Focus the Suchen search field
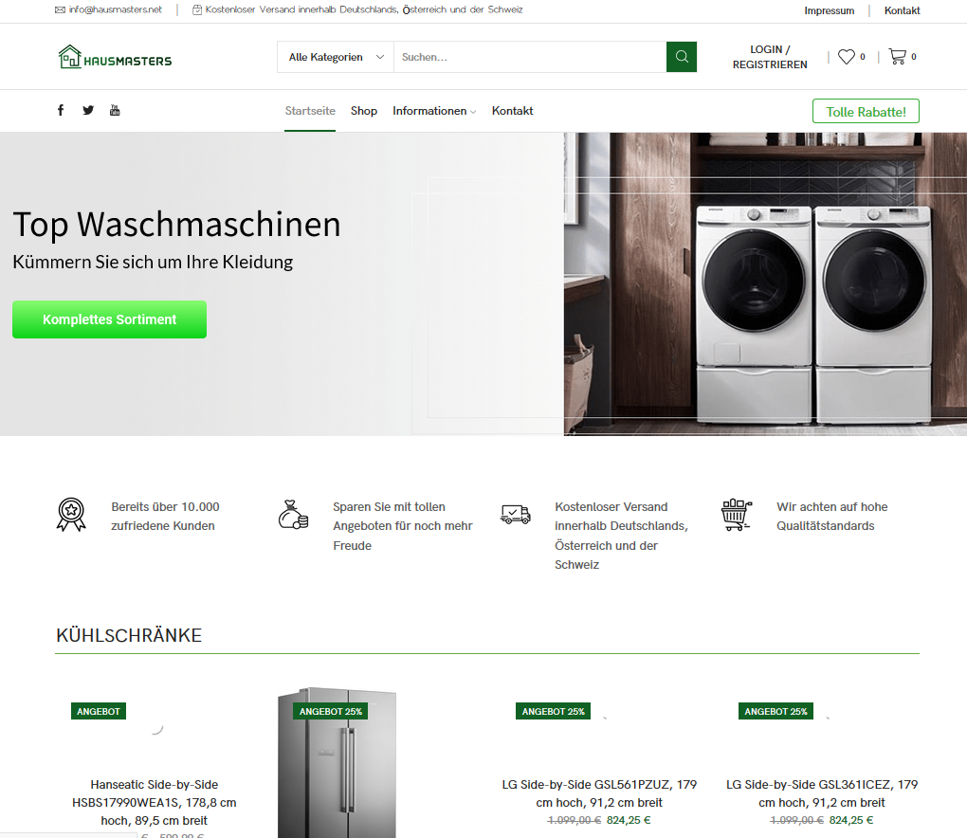 pos(530,57)
